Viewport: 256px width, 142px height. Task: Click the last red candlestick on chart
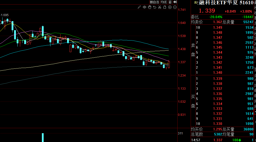click(x=169, y=64)
